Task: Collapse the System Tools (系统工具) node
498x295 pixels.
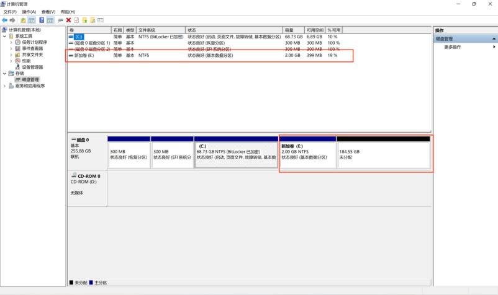Action: 4,36
